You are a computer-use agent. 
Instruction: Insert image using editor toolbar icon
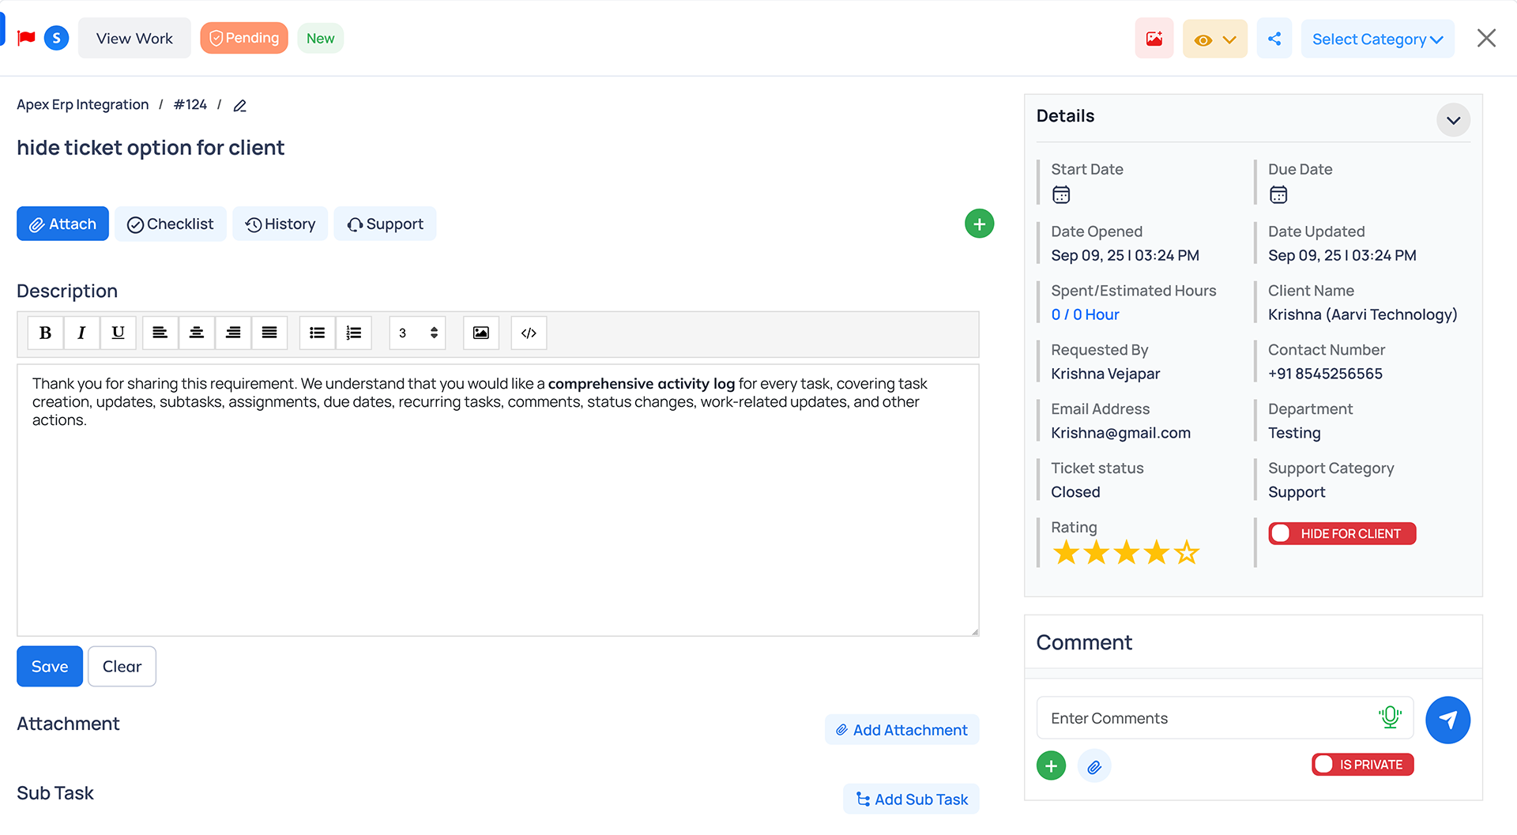(480, 333)
